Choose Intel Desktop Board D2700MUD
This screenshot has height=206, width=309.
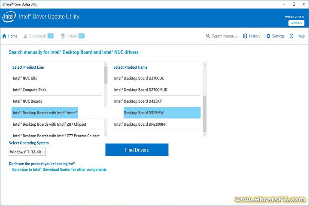click(x=157, y=90)
